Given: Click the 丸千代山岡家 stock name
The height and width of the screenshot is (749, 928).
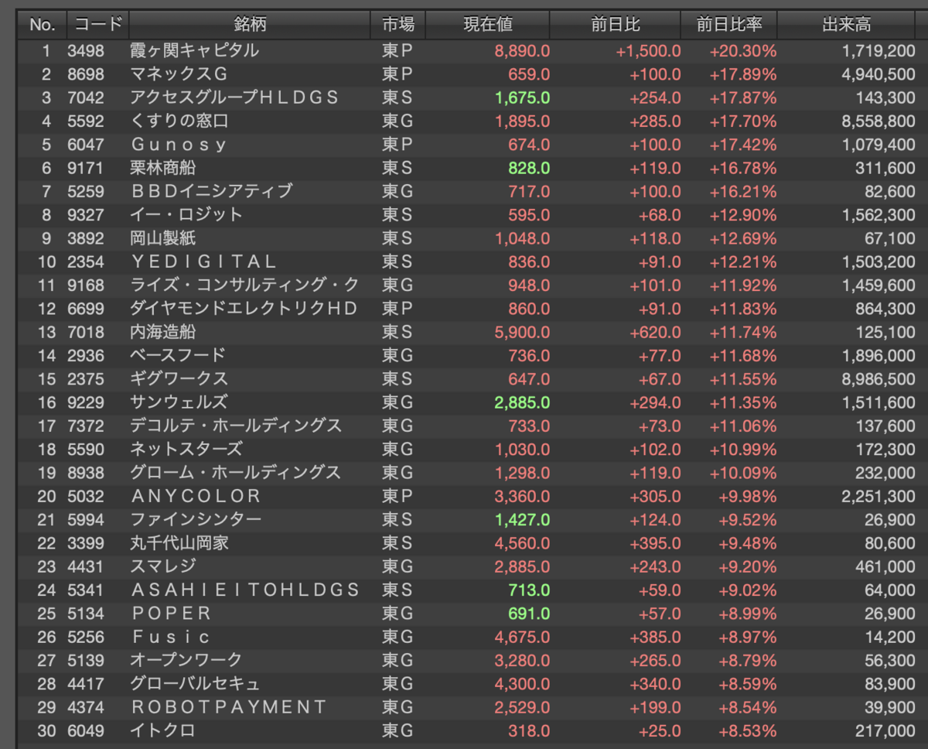Looking at the screenshot, I should click(179, 543).
